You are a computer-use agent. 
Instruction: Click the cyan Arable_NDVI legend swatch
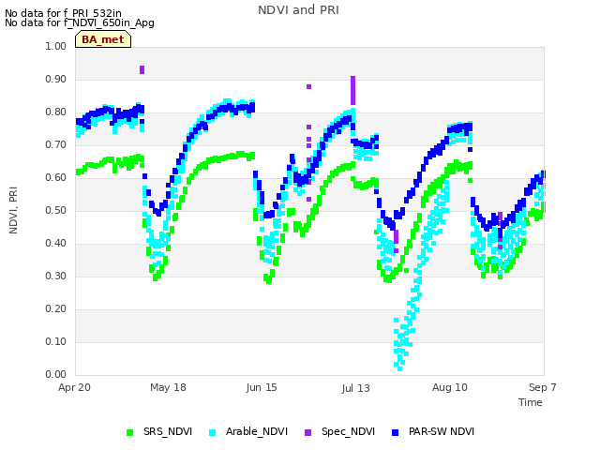(213, 433)
